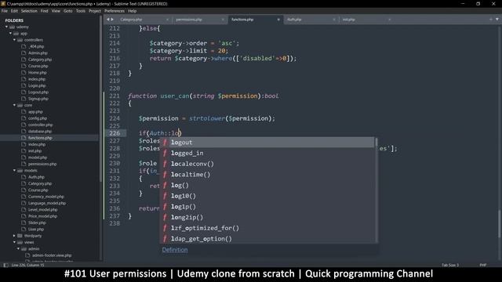
Task: Expand the thirdparty folder
Action: [14, 236]
